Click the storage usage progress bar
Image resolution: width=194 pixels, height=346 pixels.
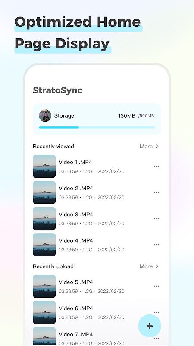pyautogui.click(x=97, y=128)
